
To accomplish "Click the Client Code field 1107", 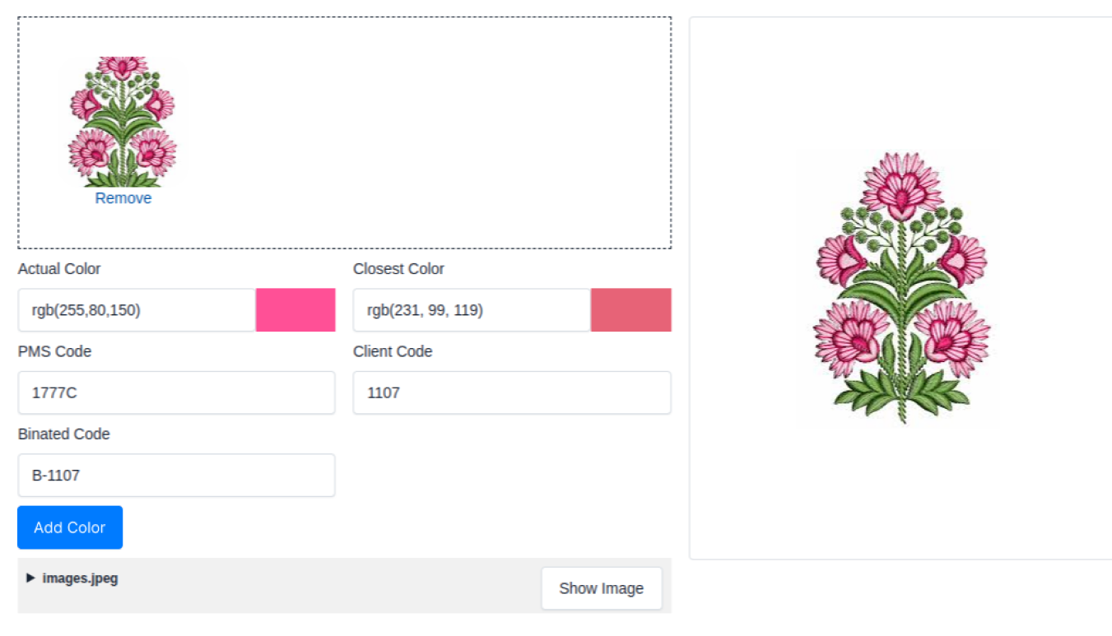I will (x=512, y=392).
